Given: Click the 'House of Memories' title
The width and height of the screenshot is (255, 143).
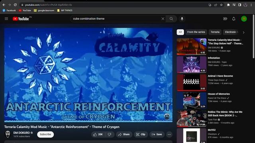Looking at the screenshot, I should point(219,94).
